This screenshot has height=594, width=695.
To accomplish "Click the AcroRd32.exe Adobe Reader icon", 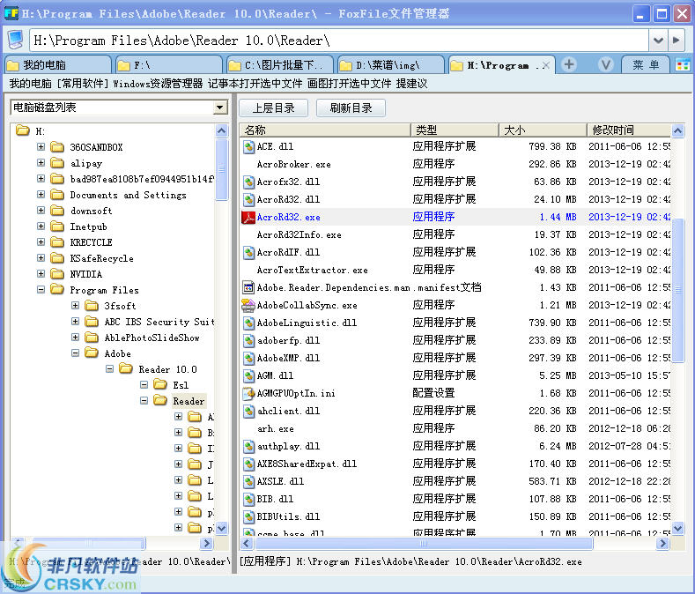I will click(248, 217).
